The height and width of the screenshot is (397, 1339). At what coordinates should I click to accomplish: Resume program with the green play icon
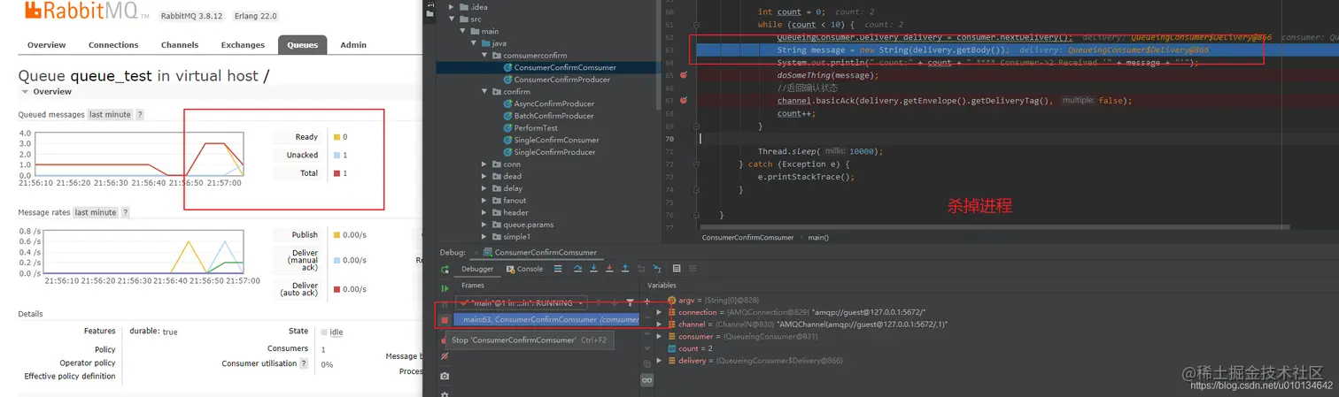click(x=445, y=288)
